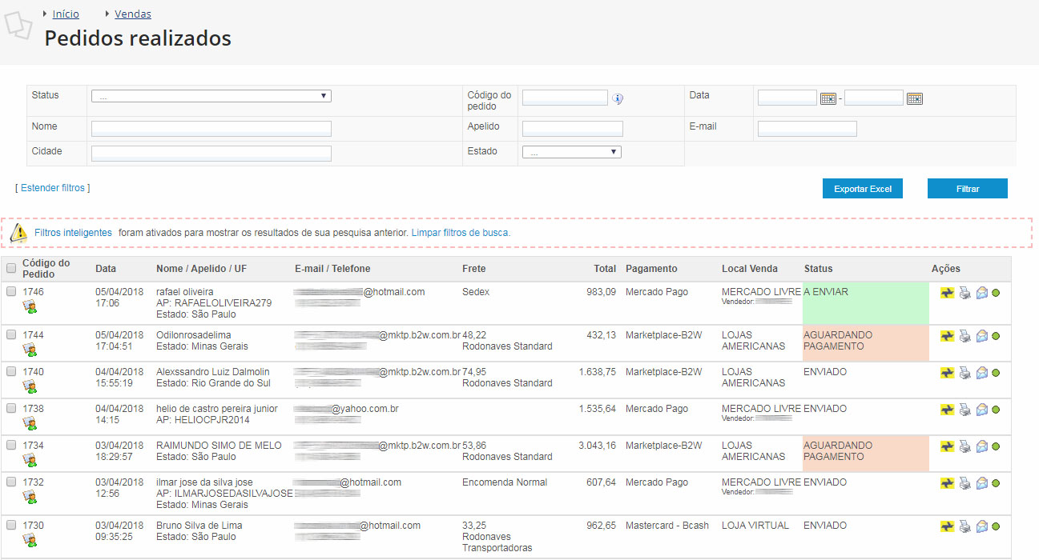Image resolution: width=1039 pixels, height=560 pixels.
Task: Click the Nome text input field
Action: [211, 129]
